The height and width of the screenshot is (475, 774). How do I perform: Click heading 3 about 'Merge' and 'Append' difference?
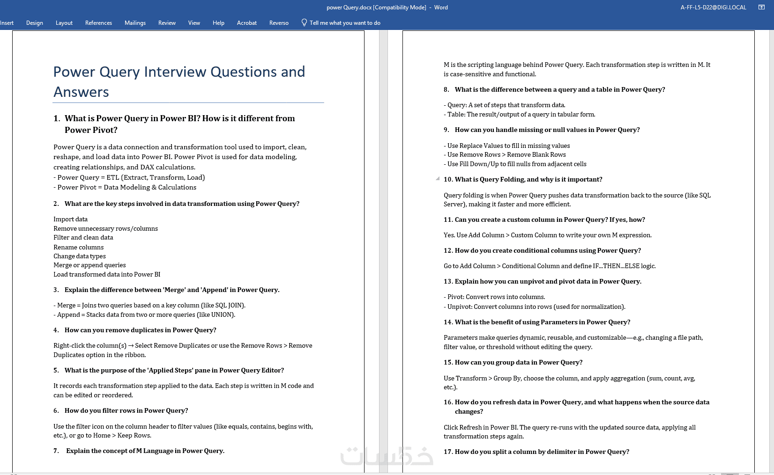[x=166, y=290]
